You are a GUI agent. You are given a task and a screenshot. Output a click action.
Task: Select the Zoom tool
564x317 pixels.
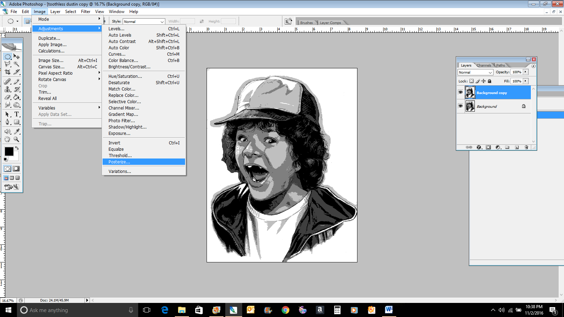(x=17, y=139)
